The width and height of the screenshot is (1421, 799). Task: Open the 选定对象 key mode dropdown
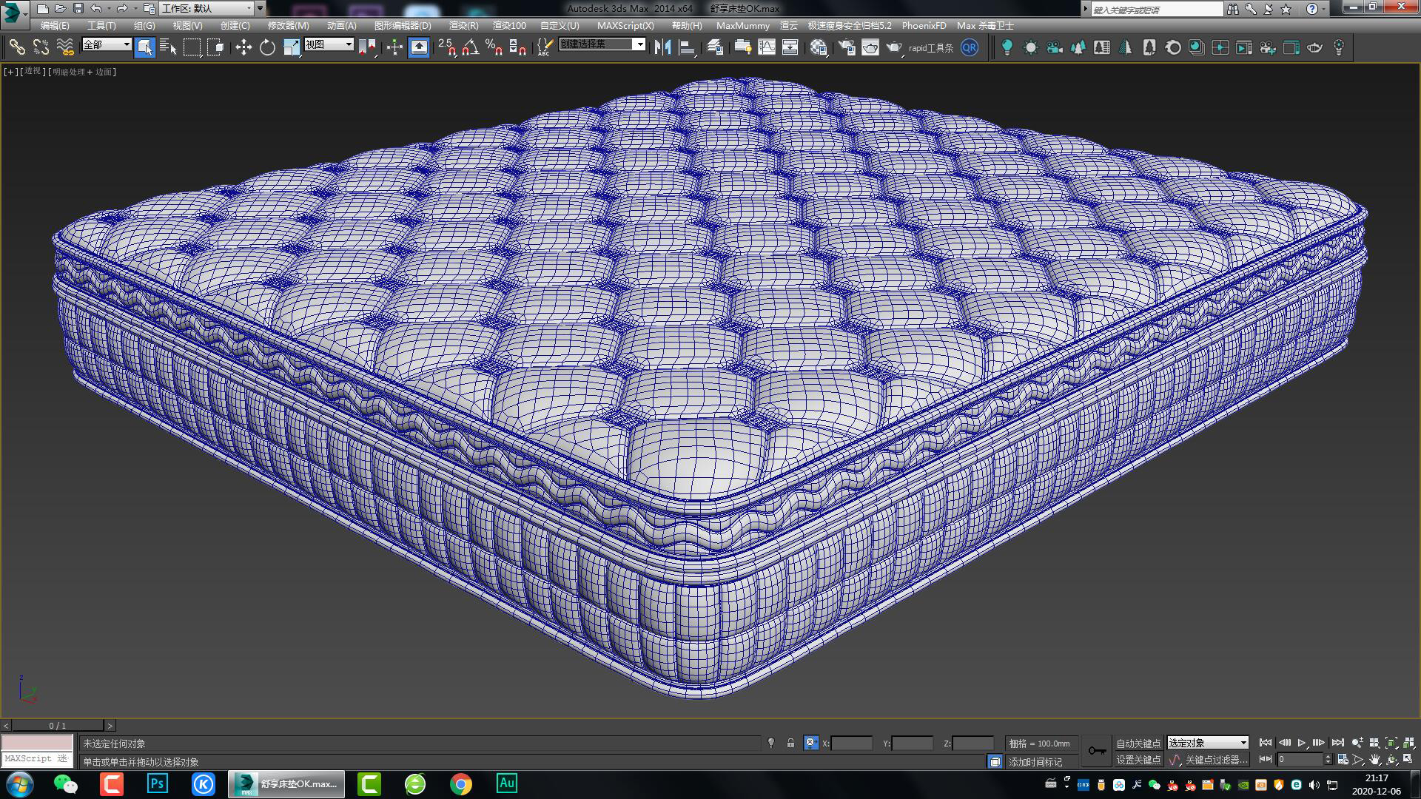click(x=1206, y=743)
